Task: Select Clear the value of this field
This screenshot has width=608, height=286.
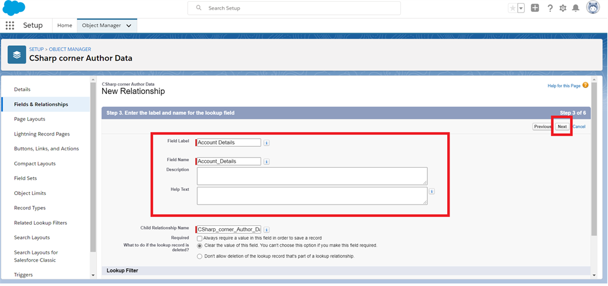Action: (199, 246)
